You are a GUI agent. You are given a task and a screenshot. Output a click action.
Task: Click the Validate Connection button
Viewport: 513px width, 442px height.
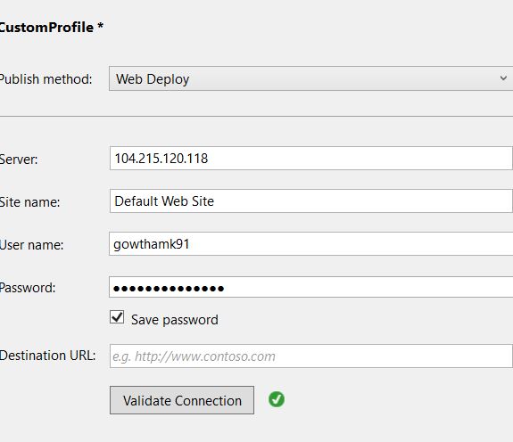pyautogui.click(x=182, y=400)
